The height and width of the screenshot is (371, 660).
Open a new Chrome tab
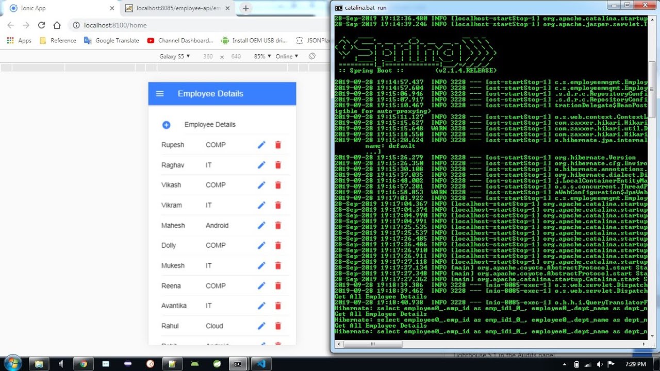(x=246, y=8)
